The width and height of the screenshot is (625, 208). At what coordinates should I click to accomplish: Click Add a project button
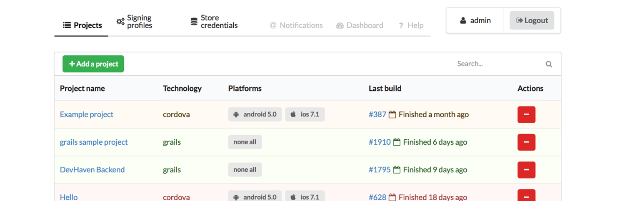click(x=93, y=64)
